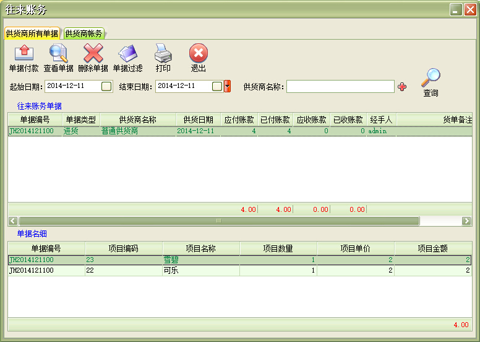Image resolution: width=480 pixels, height=342 pixels.
Task: Expand the 结束日期 dropdown arrow
Action: pos(227,86)
